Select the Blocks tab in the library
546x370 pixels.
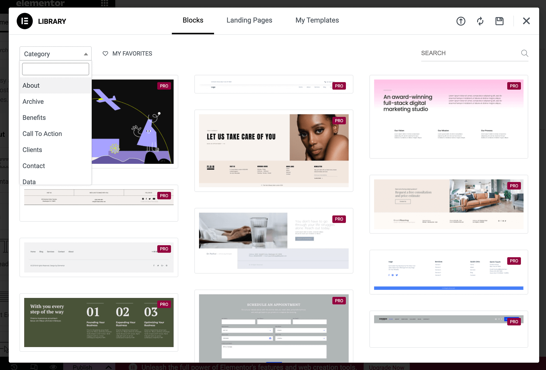193,20
